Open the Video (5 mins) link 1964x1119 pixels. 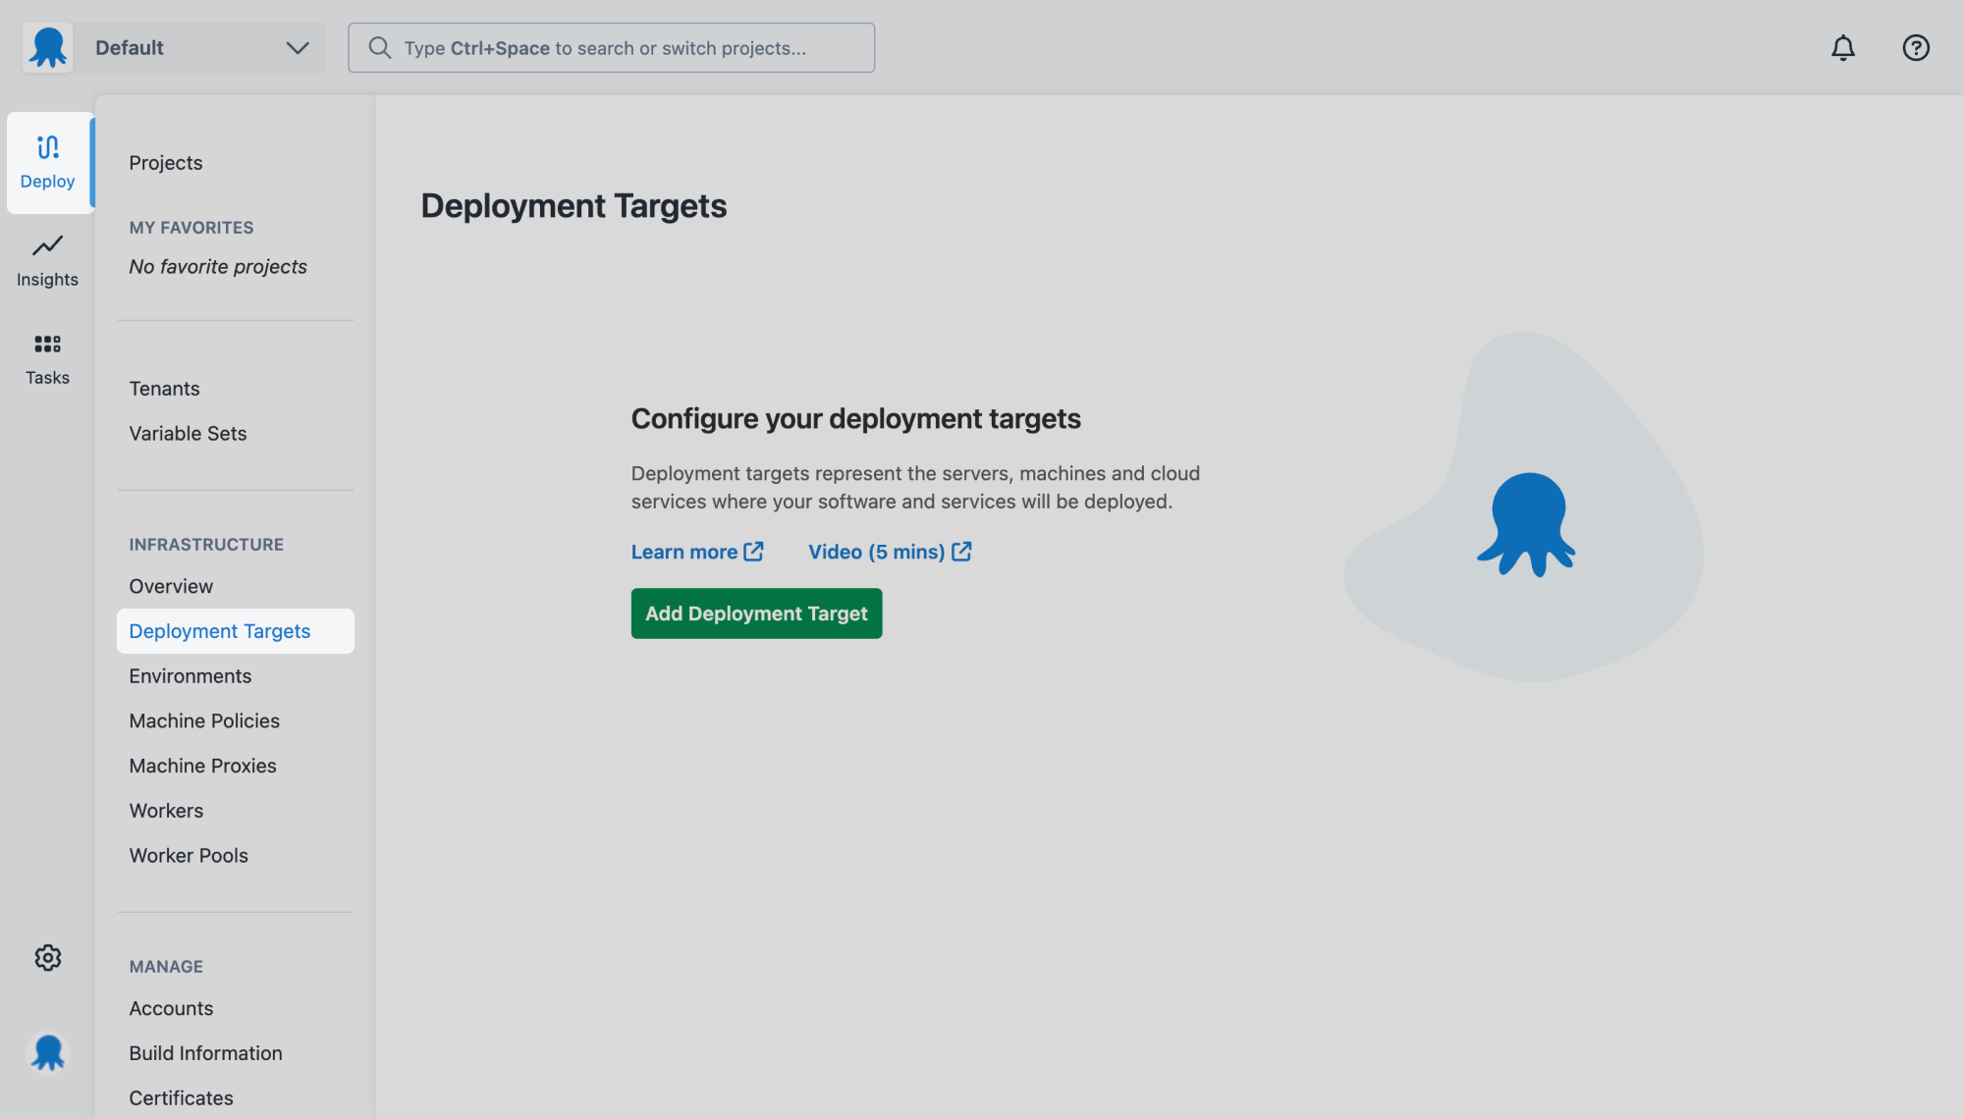[890, 552]
